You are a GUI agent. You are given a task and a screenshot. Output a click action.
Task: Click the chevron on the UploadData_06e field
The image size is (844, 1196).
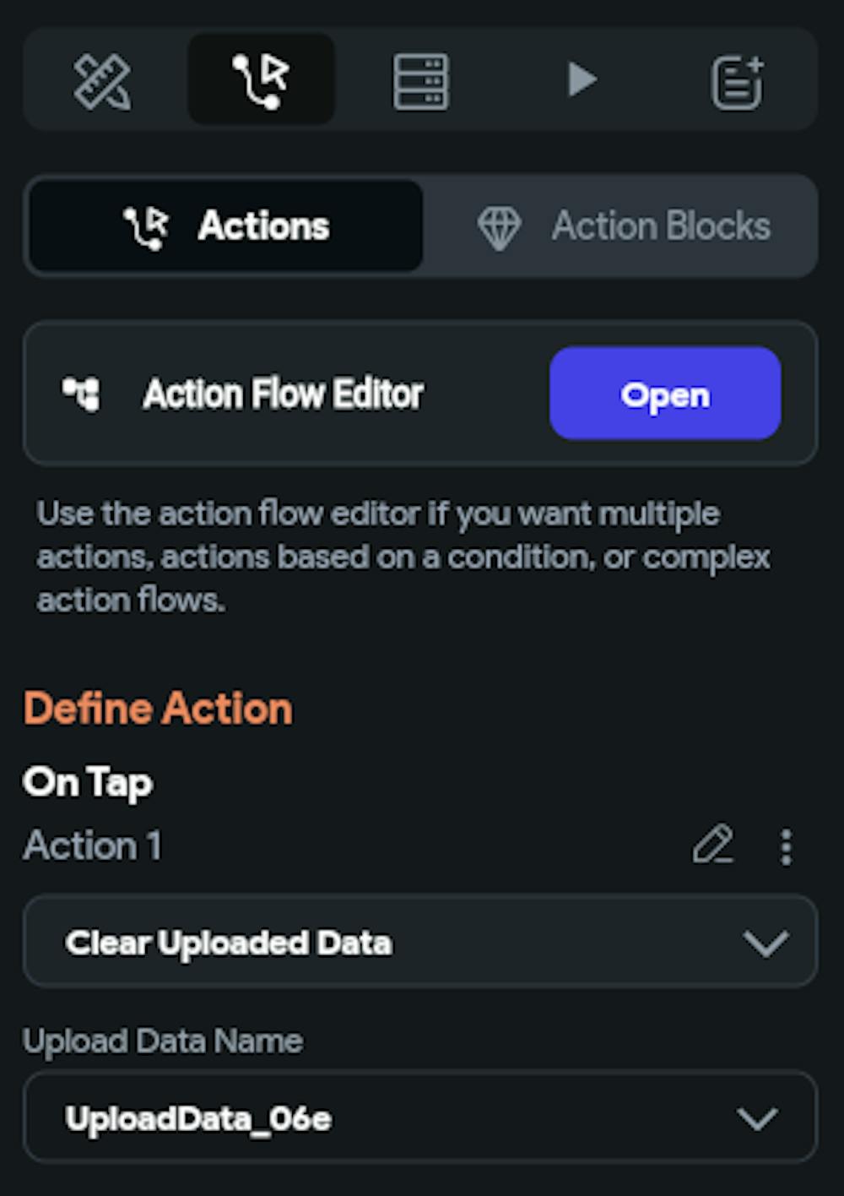[x=757, y=1119]
